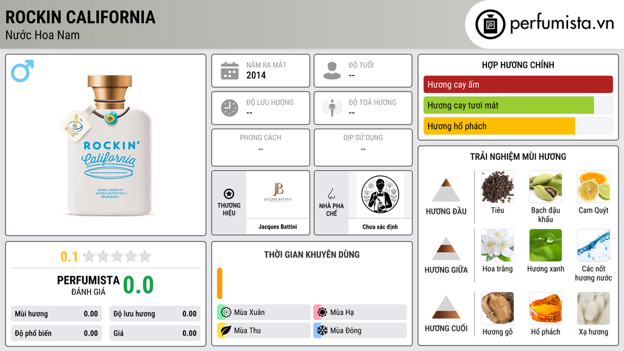Click the Dịp sử dụng box
The width and height of the screenshot is (624, 351).
pyautogui.click(x=363, y=147)
